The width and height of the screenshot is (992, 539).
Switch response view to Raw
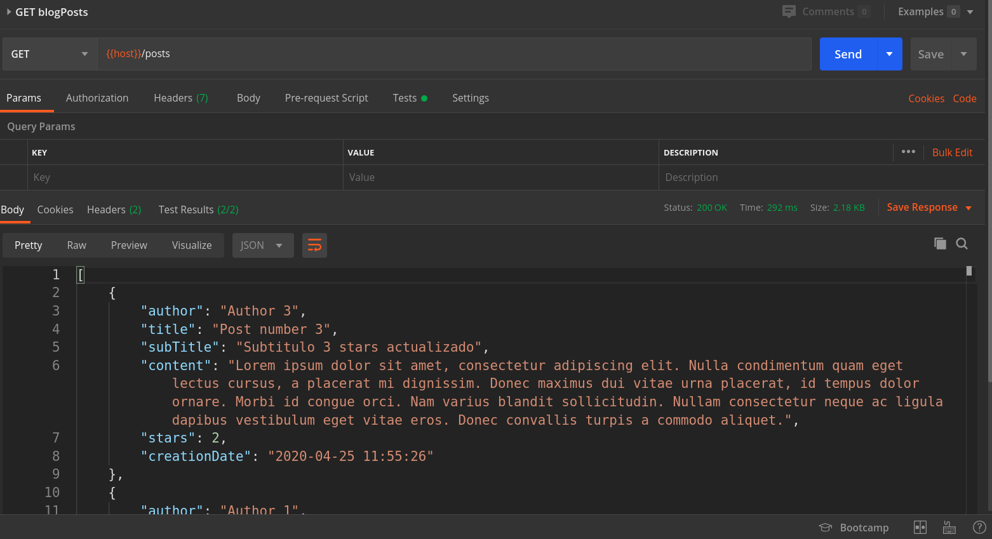(x=76, y=246)
